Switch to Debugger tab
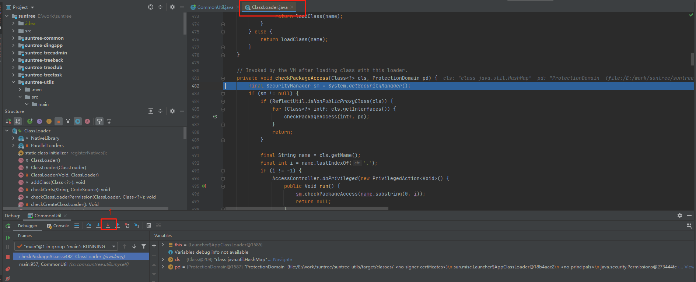This screenshot has height=282, width=696. [28, 226]
